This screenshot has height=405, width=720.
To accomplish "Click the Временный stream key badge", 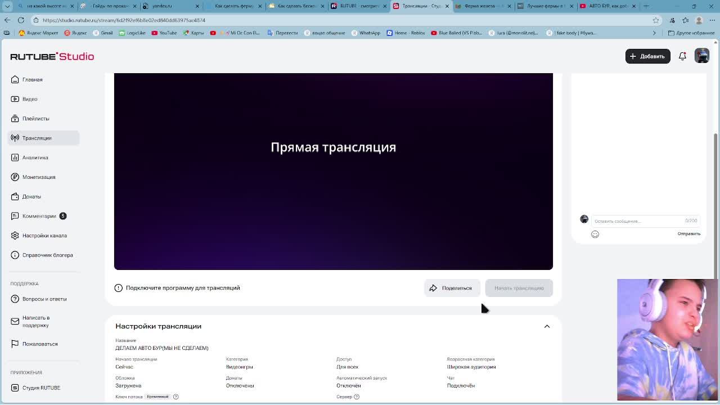I will 157,397.
